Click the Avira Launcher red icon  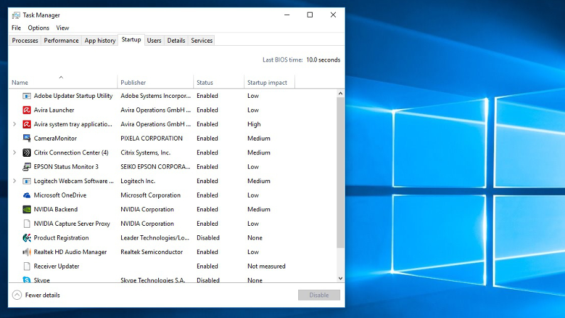[26, 110]
